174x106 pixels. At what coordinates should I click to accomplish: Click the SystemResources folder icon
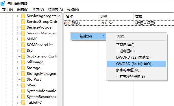coord(23,97)
